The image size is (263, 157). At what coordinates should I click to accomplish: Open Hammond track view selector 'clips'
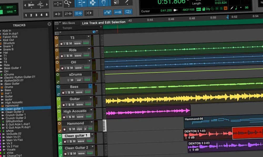79,129
